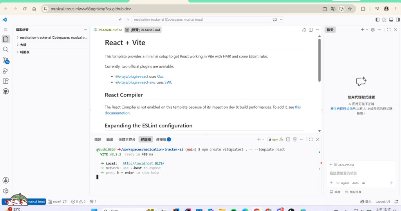The height and width of the screenshot is (211, 401).
Task: Kill the terminal with trash icon
Action: (x=295, y=139)
